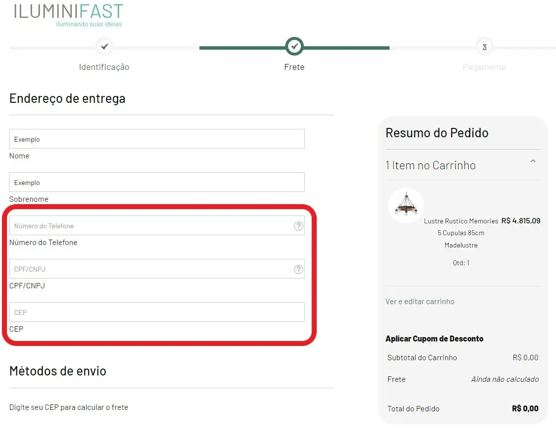Click the Identificação step checkmark icon
Image resolution: width=556 pixels, height=433 pixels.
coord(104,47)
